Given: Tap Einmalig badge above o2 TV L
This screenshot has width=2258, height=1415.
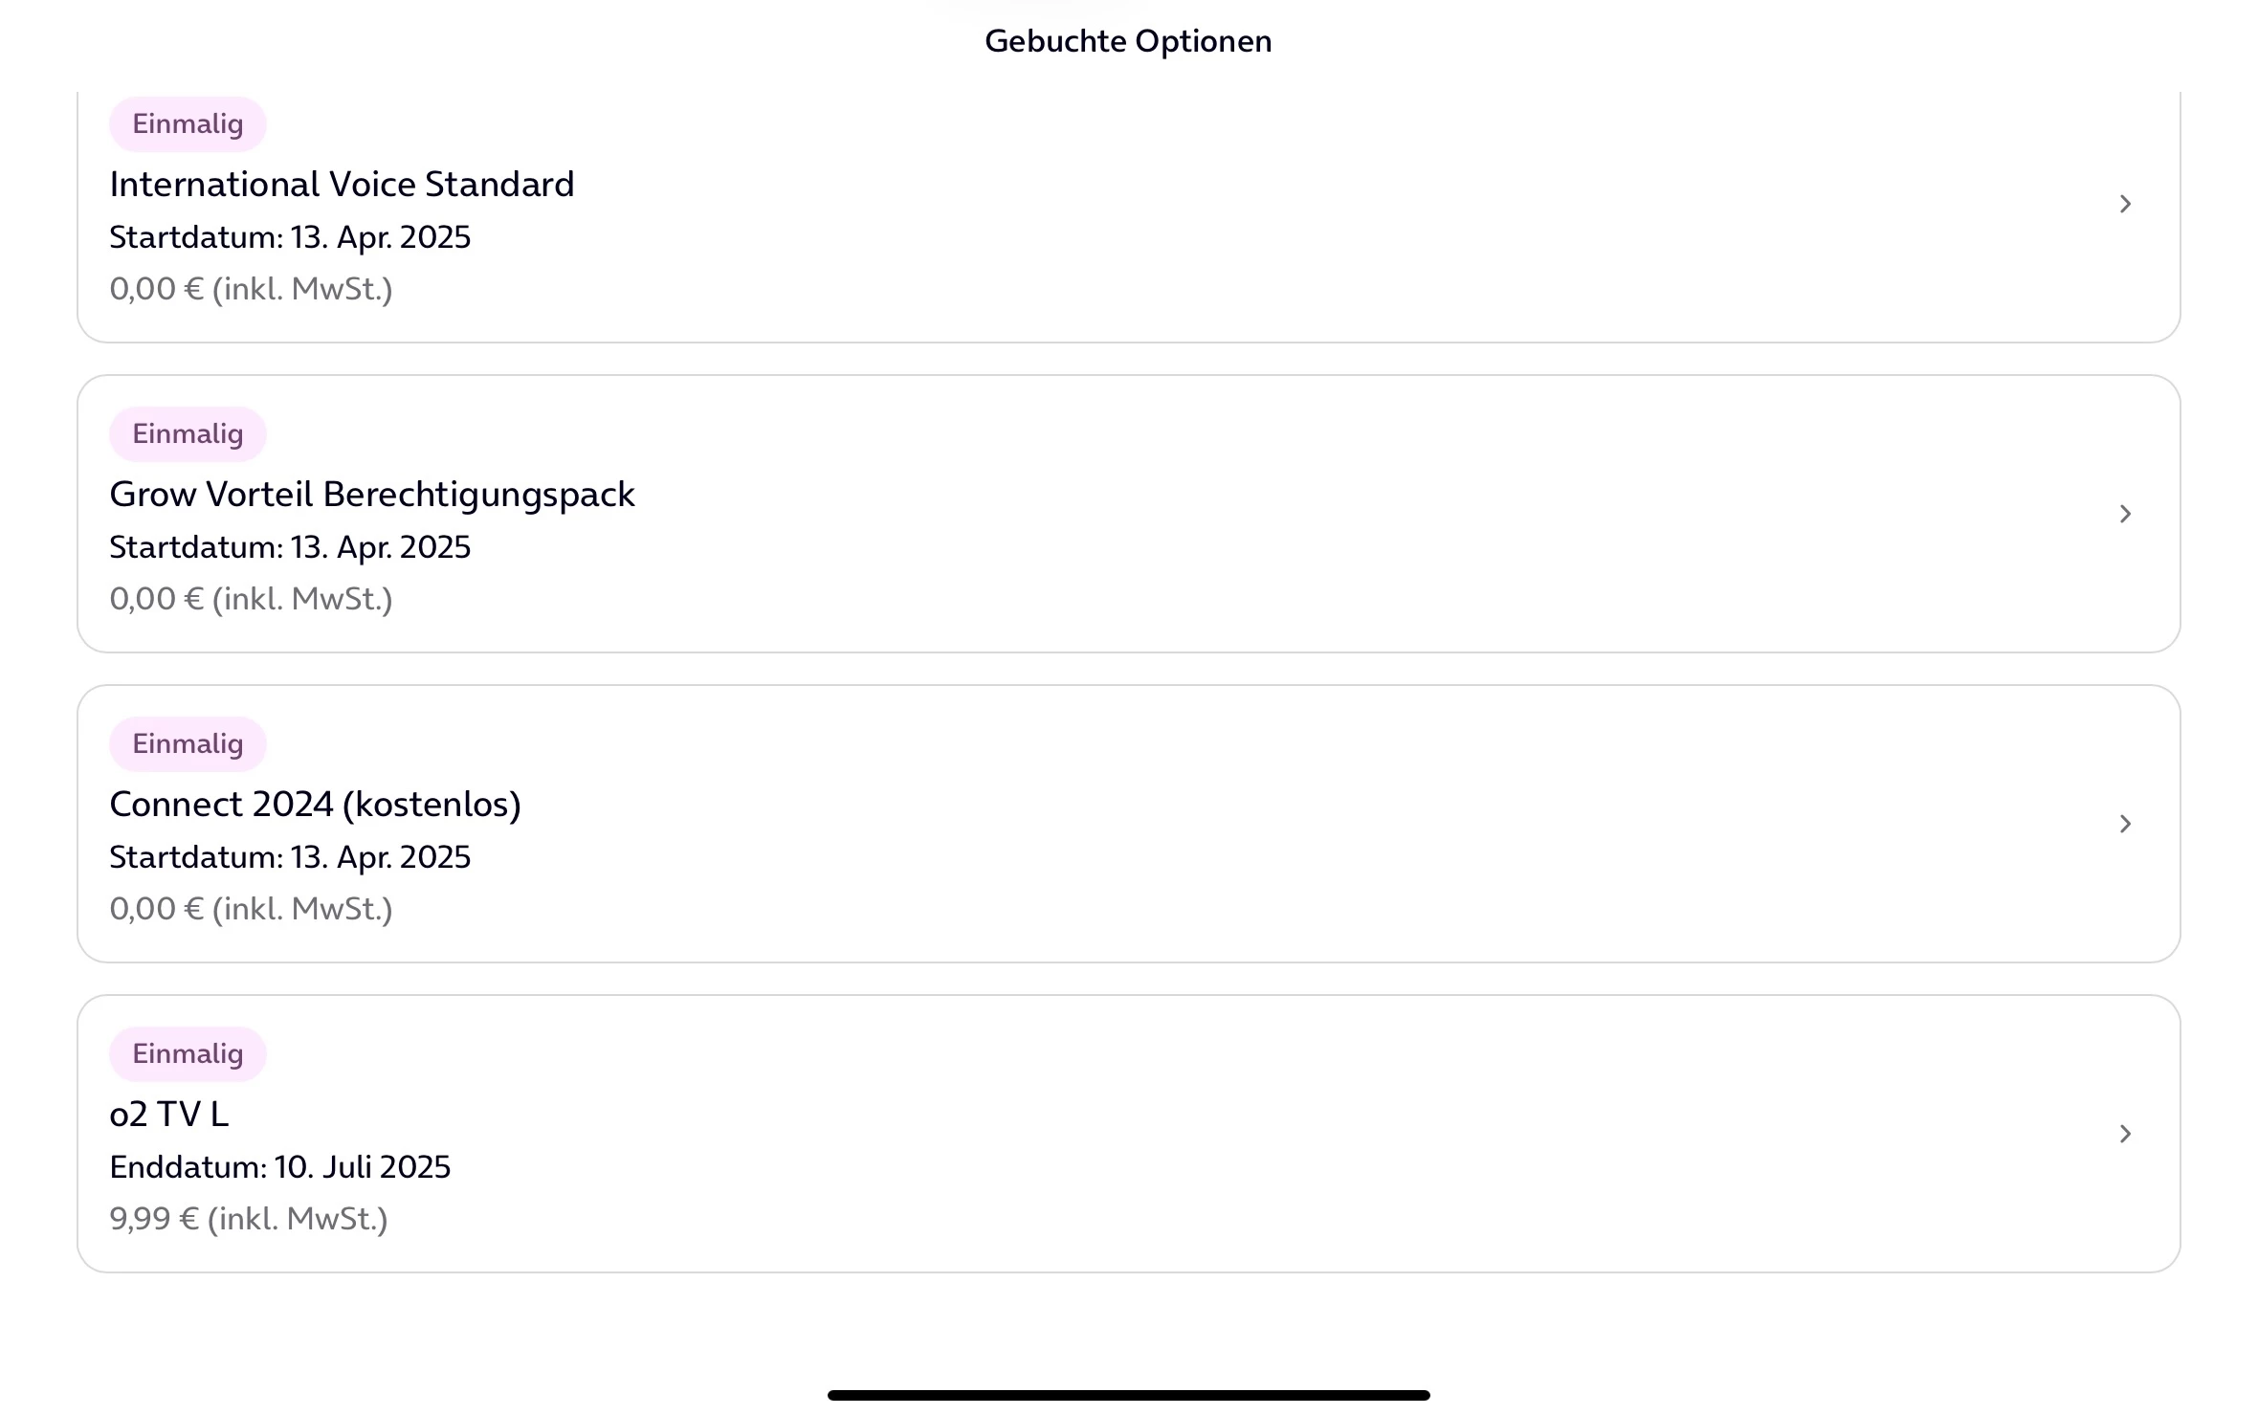Looking at the screenshot, I should tap(188, 1054).
